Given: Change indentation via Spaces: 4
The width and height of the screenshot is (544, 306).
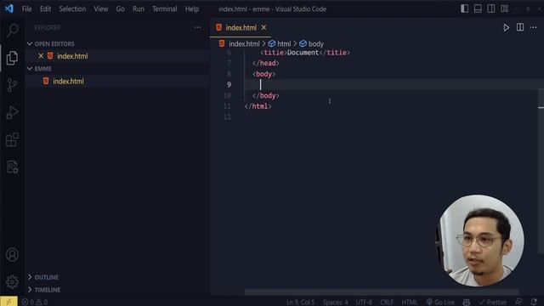Looking at the screenshot, I should 335,303.
